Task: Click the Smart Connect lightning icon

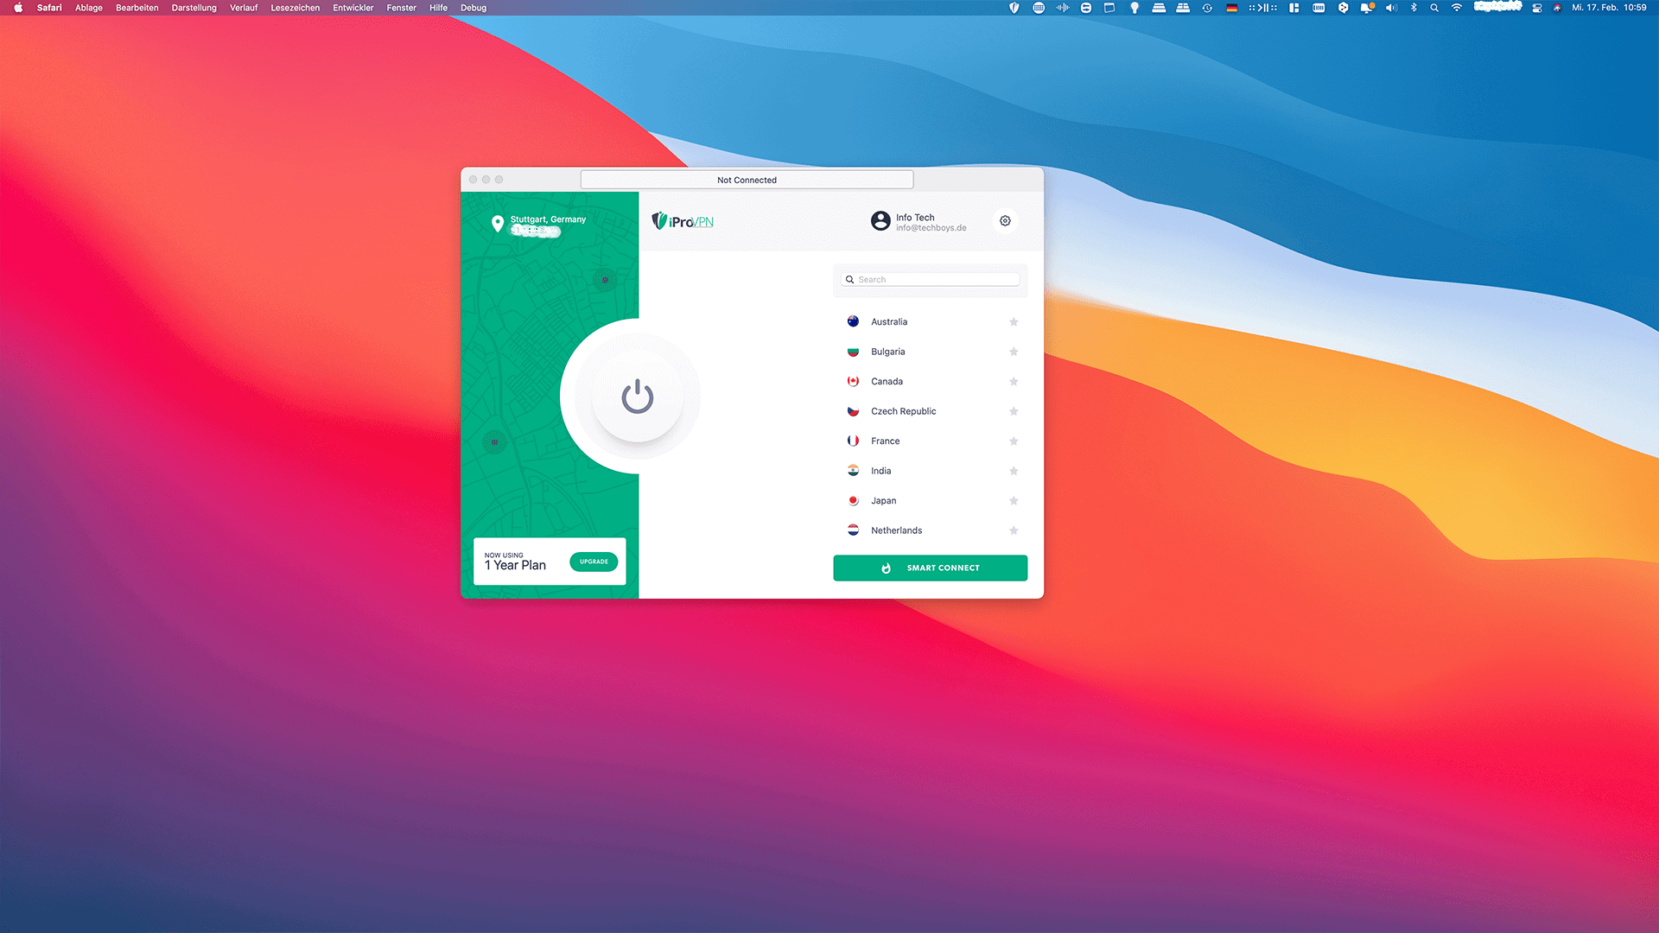Action: pos(887,568)
